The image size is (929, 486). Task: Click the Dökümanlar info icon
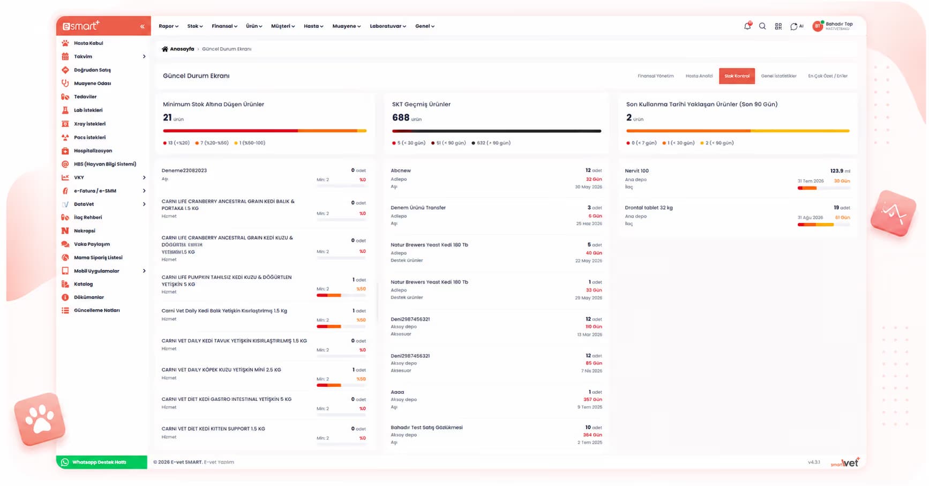[65, 297]
